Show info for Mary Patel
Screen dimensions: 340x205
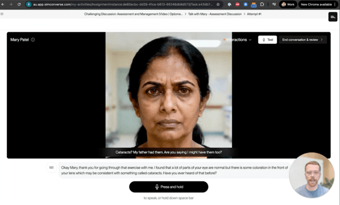[x=33, y=40]
